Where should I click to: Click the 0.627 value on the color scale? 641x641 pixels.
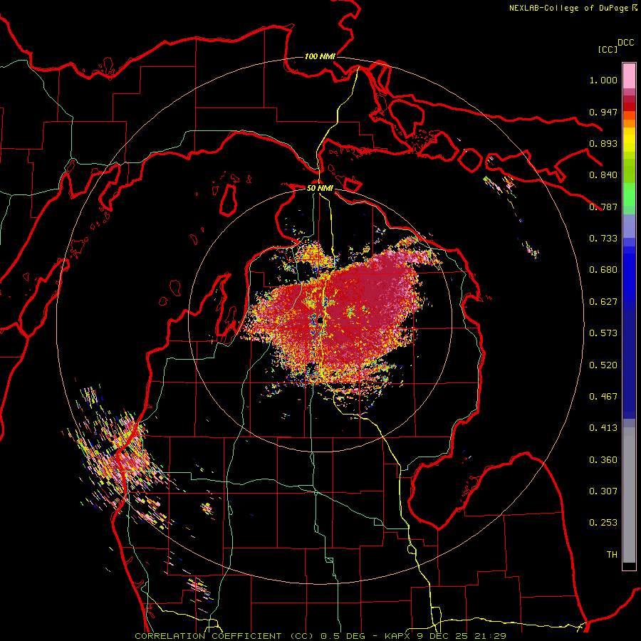coord(603,302)
